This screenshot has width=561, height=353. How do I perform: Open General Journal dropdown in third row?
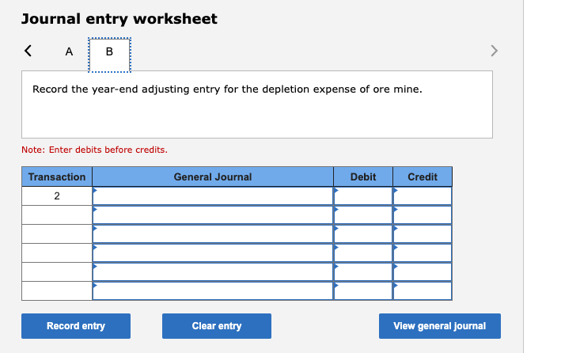(x=213, y=233)
